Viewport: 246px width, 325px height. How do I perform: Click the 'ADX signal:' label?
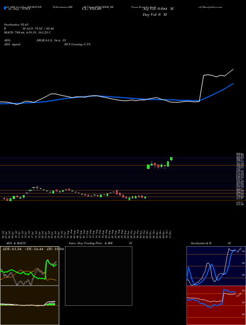point(12,44)
